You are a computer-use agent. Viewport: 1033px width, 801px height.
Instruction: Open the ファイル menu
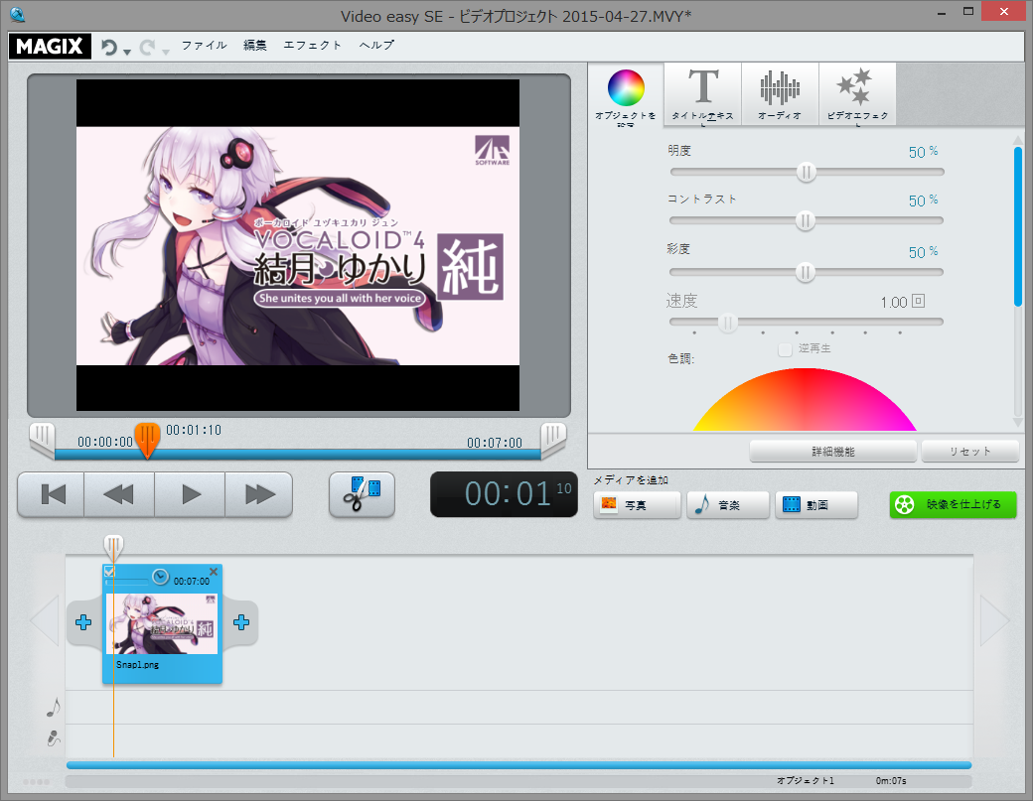click(x=205, y=45)
